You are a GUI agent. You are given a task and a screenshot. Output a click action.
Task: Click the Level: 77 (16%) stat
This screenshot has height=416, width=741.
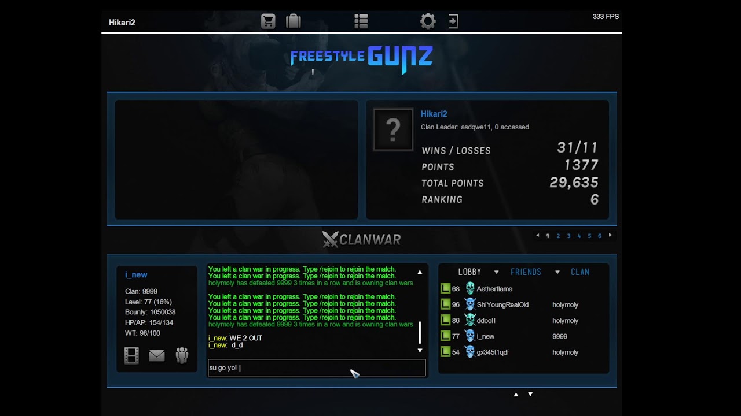click(148, 302)
